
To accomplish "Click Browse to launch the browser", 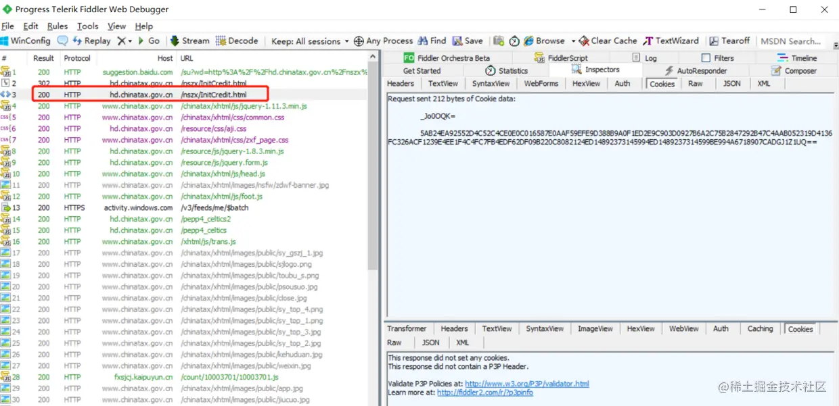I will [x=544, y=41].
